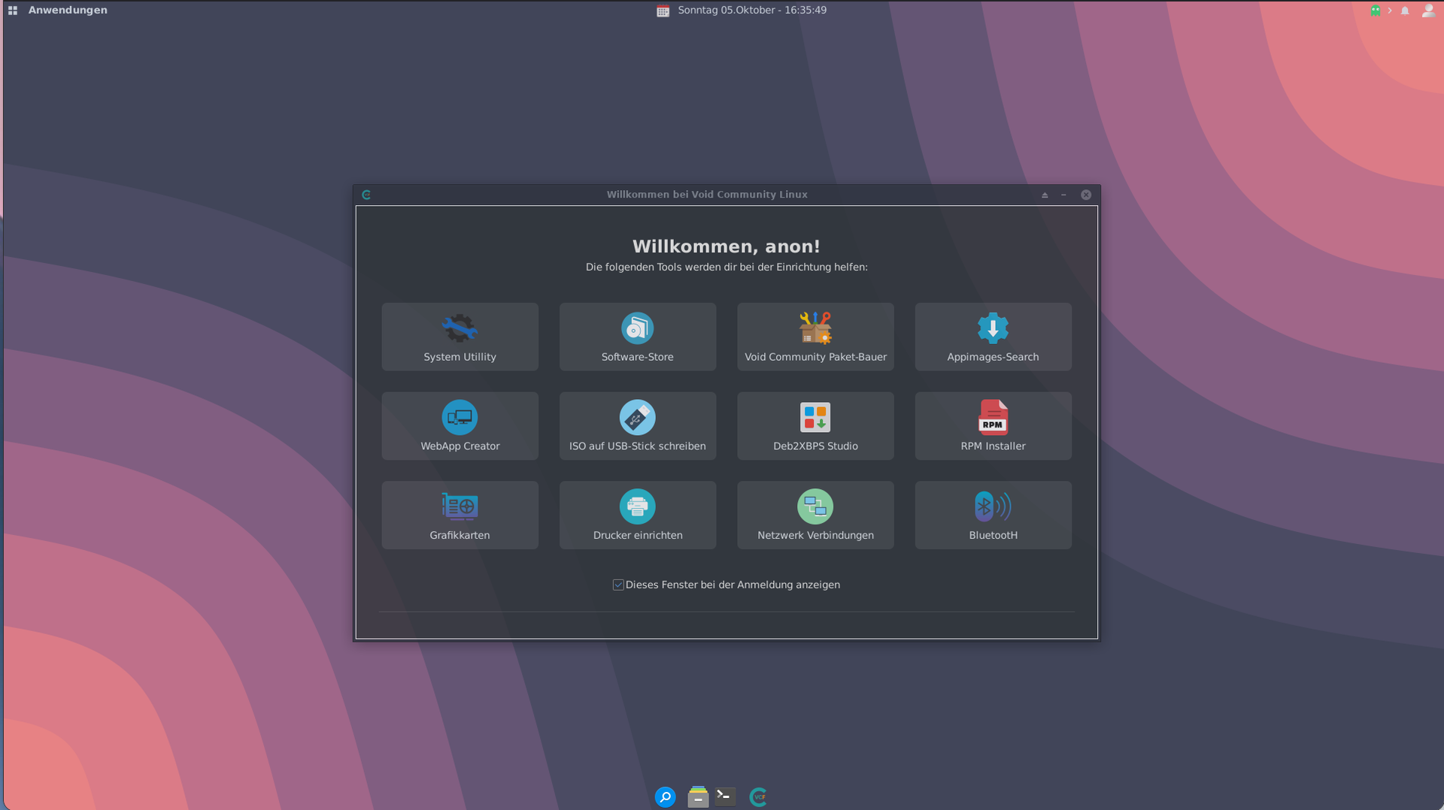This screenshot has height=810, width=1444.
Task: Open the System Utillity tool
Action: pos(460,337)
